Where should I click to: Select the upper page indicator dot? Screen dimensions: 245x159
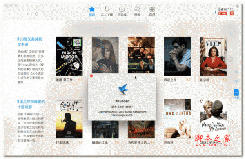(x=236, y=72)
